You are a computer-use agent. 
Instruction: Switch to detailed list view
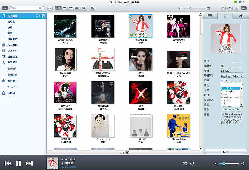[71, 8]
